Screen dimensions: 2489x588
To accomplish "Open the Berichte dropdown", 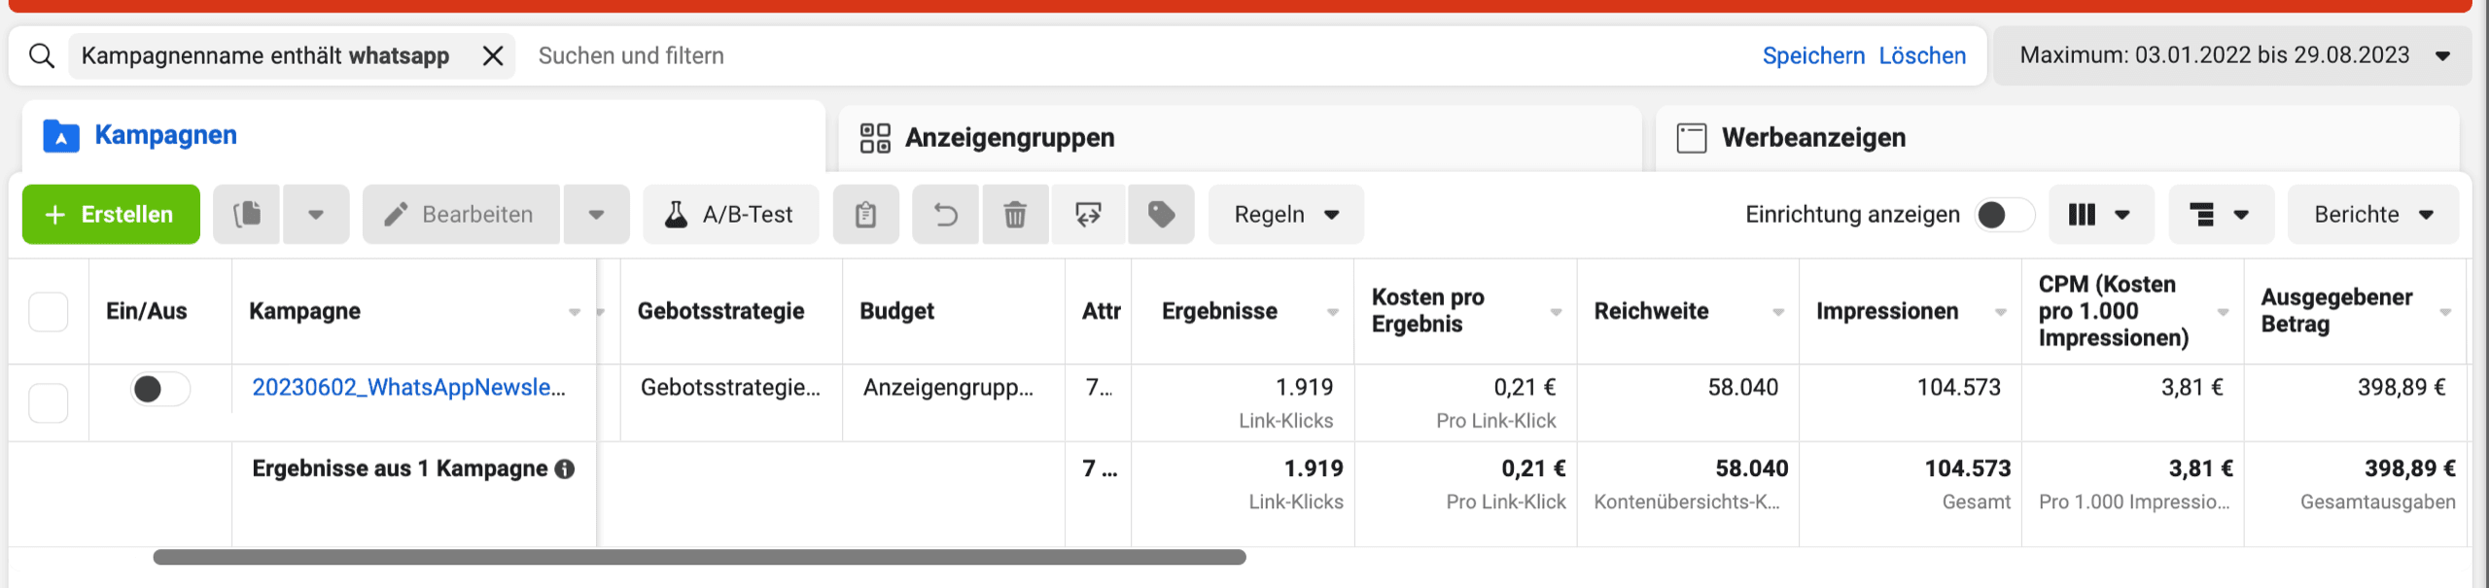I will [x=2372, y=214].
